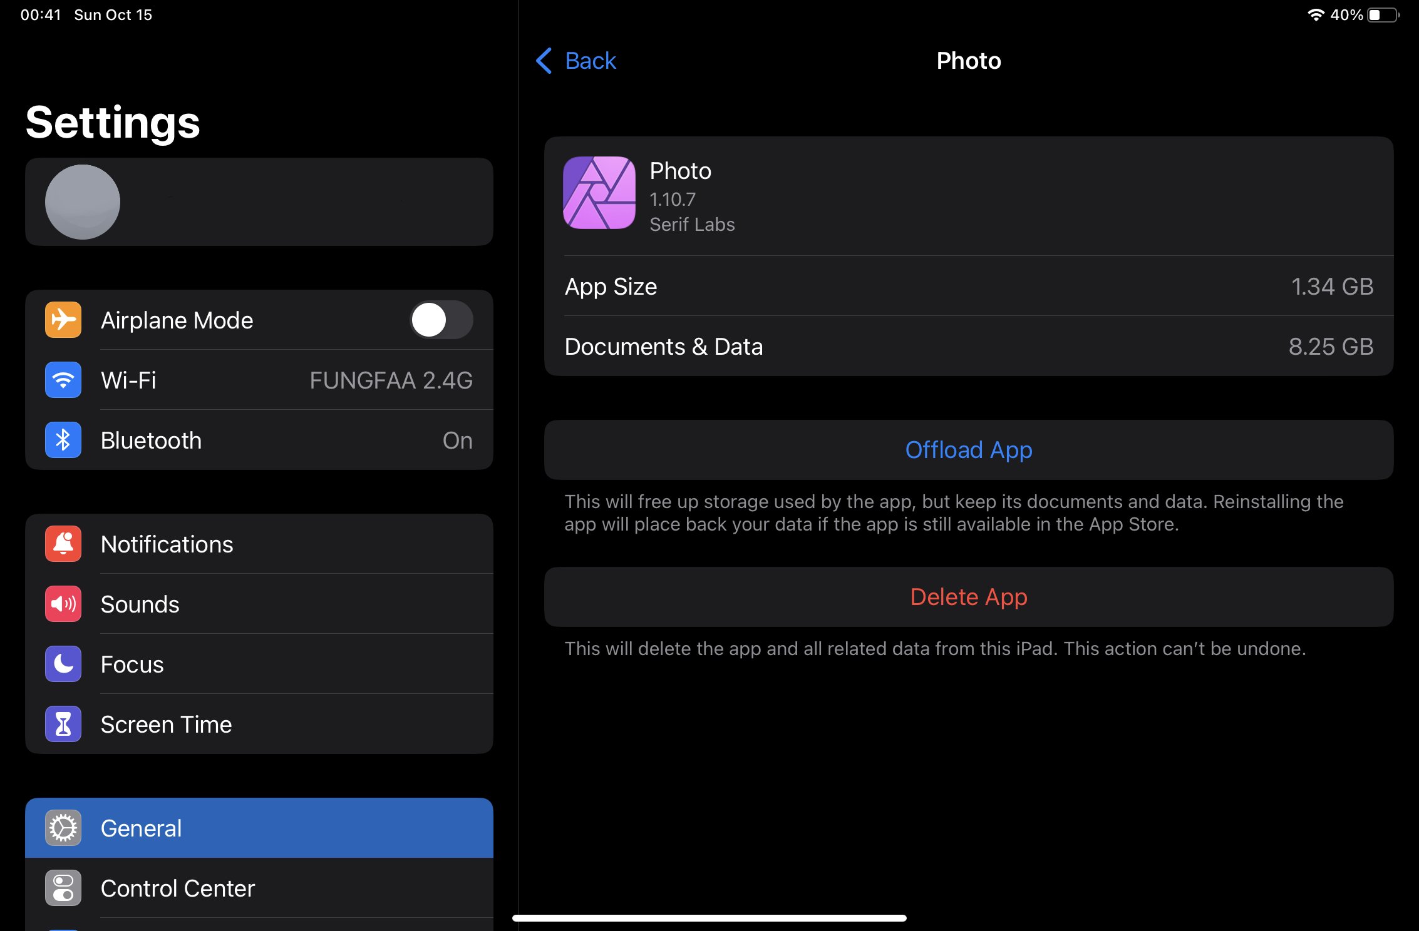The image size is (1419, 931).
Task: Tap the Photo page title
Action: (969, 61)
